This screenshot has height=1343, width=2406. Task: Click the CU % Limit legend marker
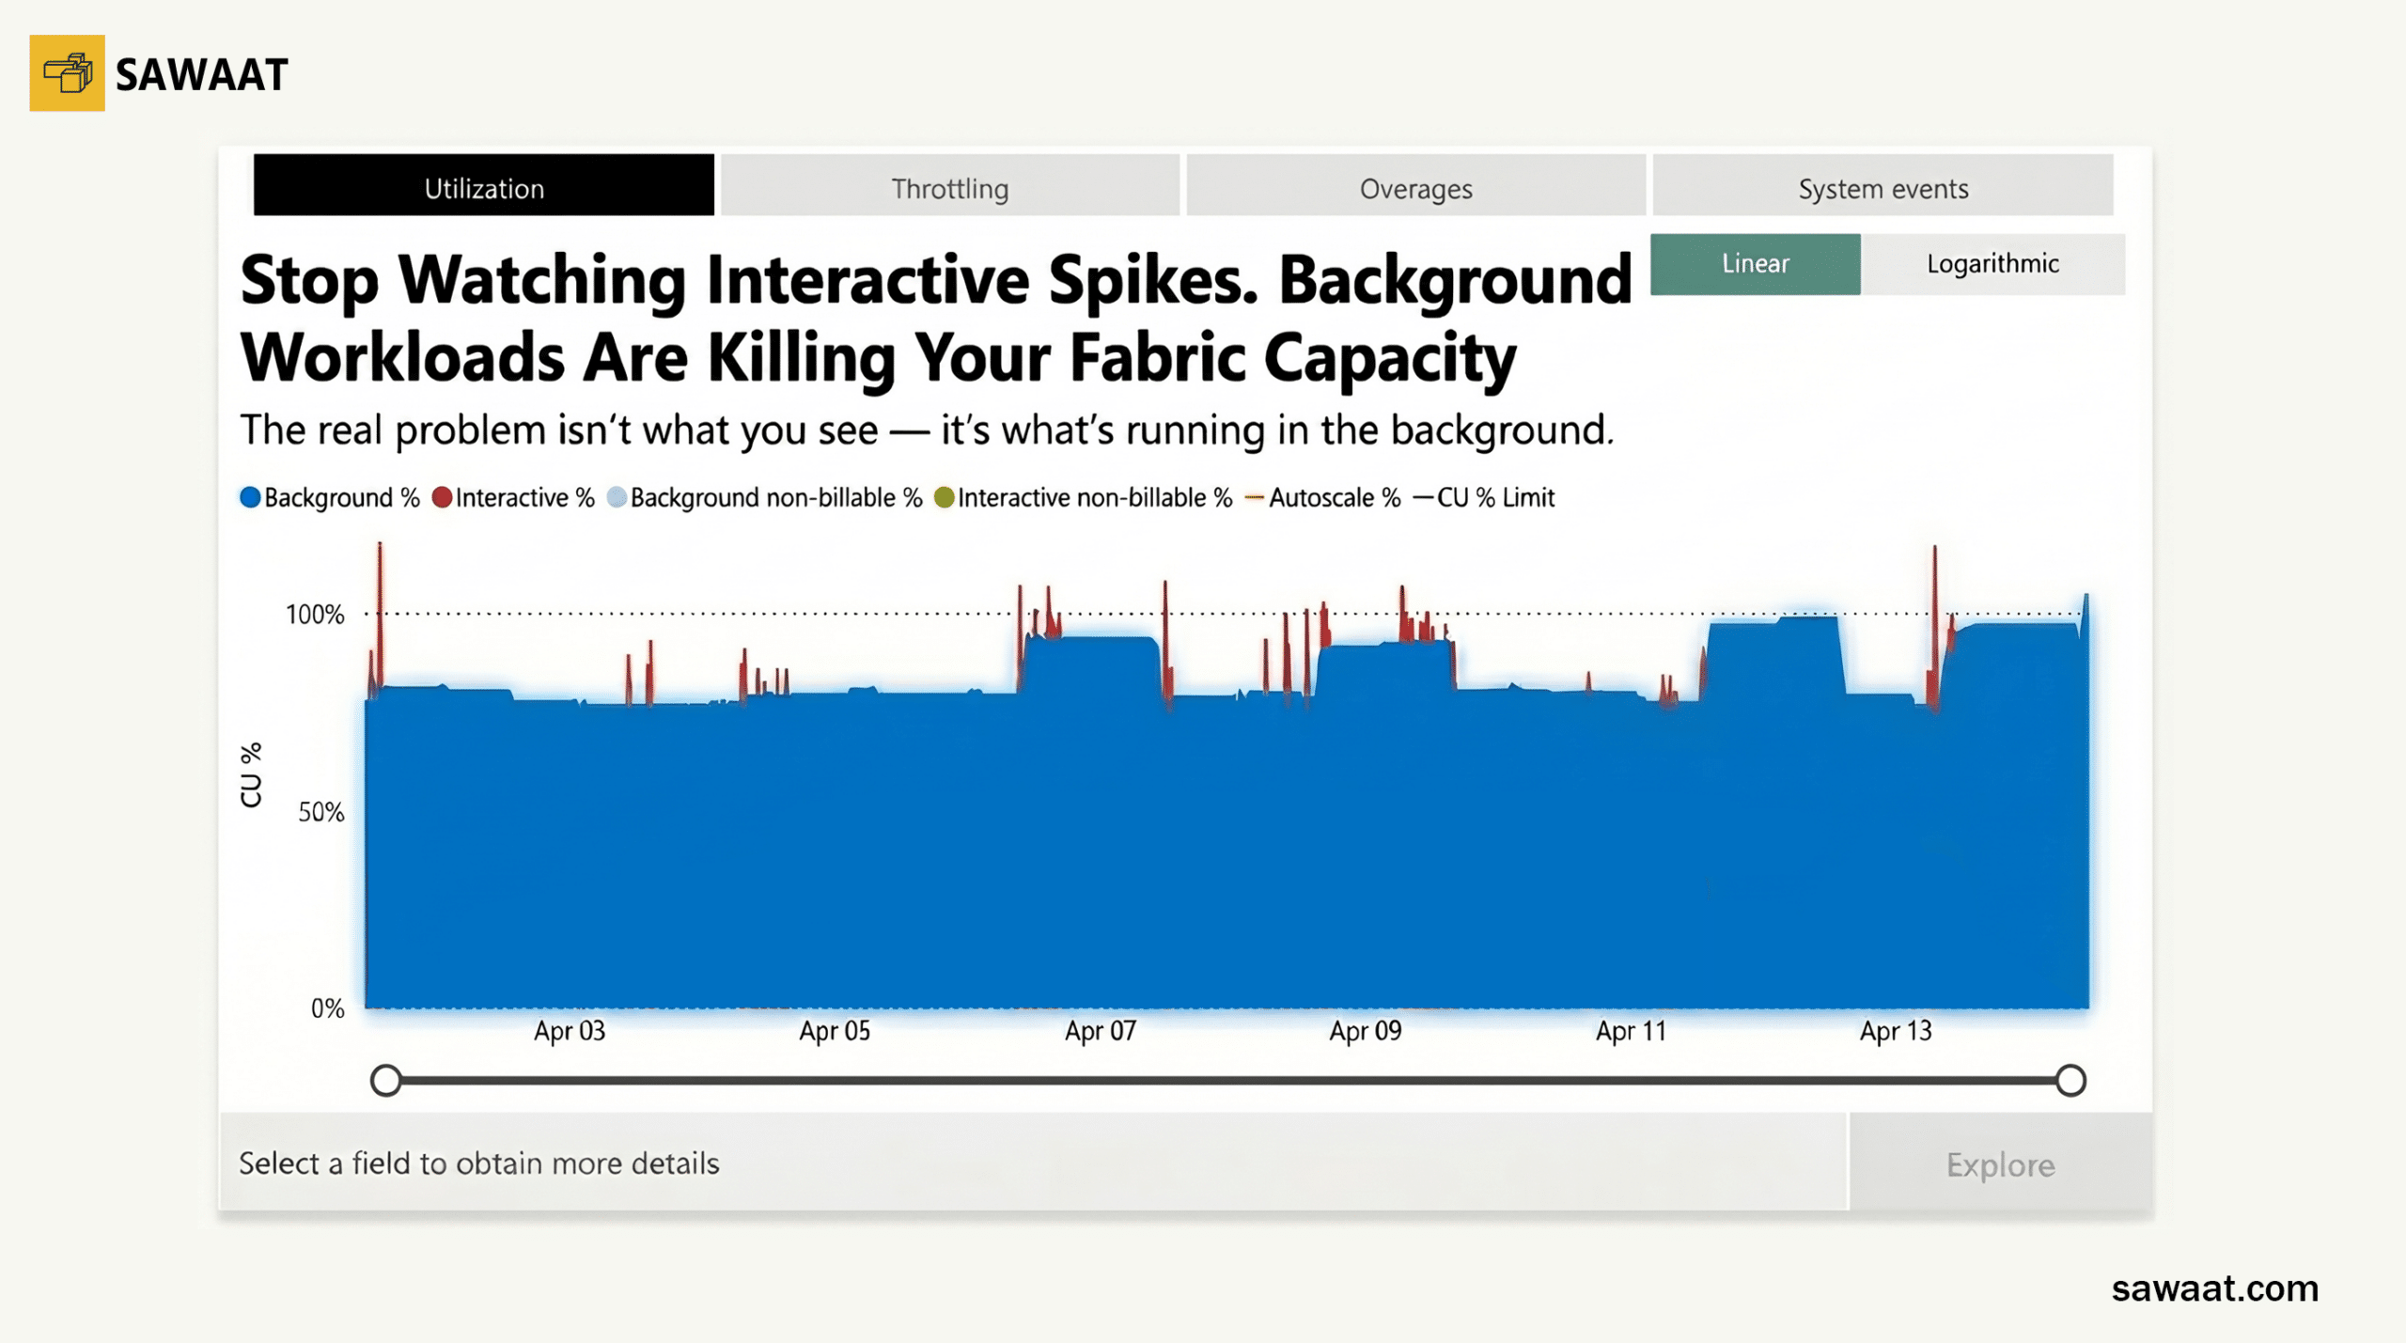pyautogui.click(x=1423, y=498)
